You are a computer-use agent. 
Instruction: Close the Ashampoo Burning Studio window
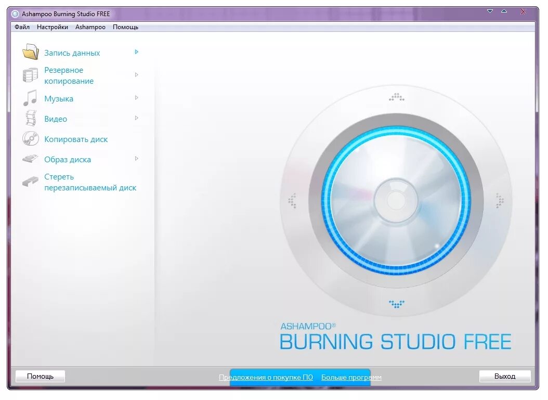pos(523,11)
